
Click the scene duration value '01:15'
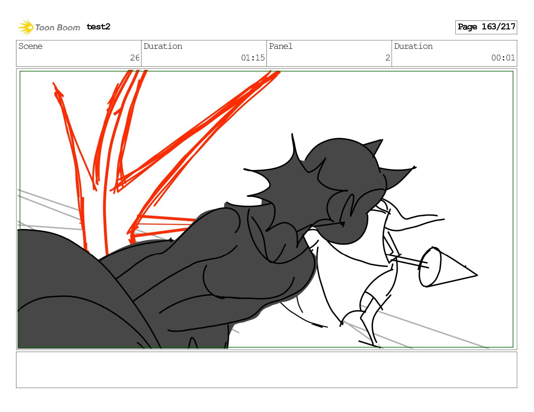click(253, 58)
